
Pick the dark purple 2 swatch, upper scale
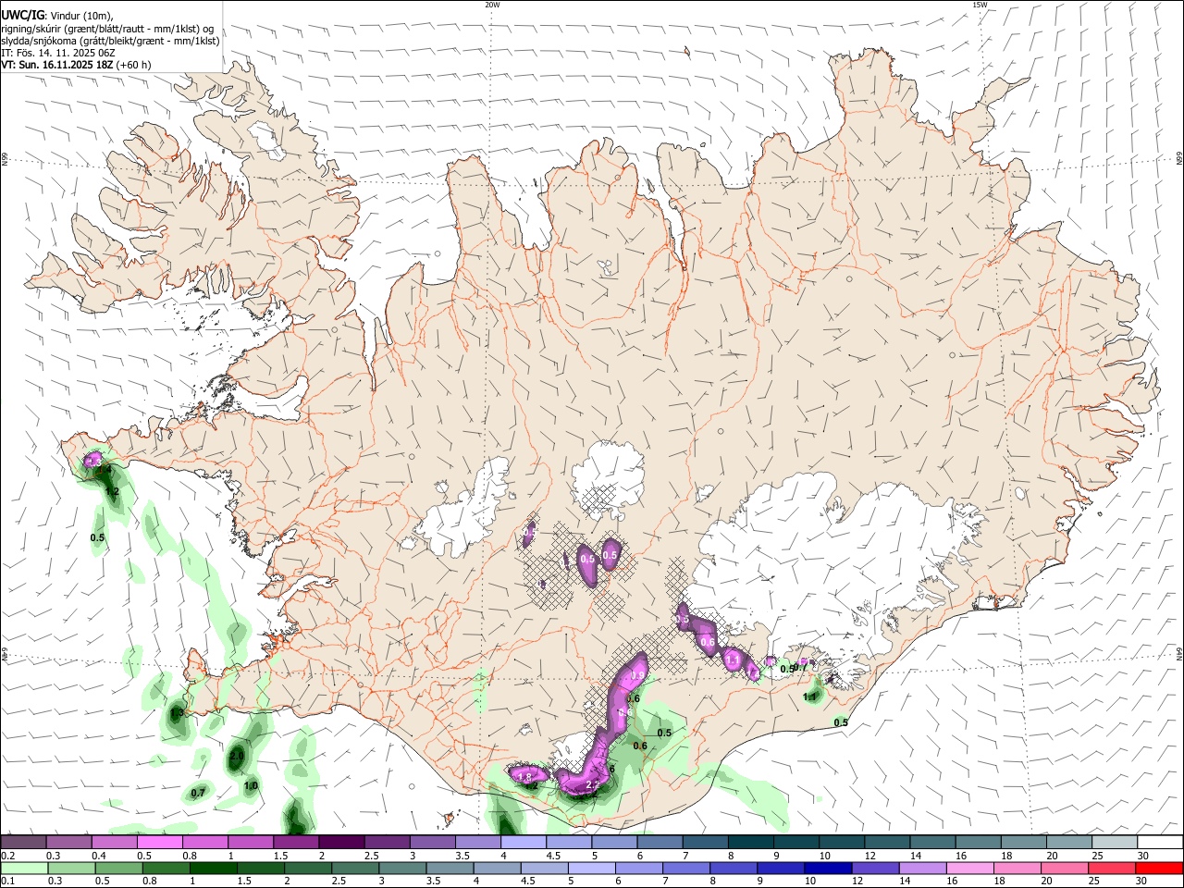coord(340,842)
